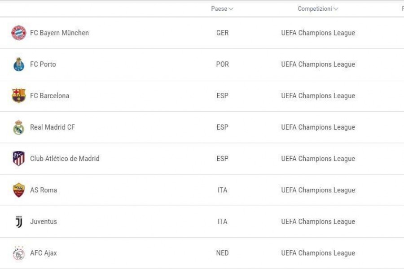Select the AFC Ajax team name
The width and height of the screenshot is (404, 269).
click(x=44, y=253)
